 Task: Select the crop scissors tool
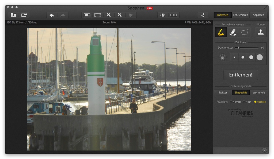[203, 15]
